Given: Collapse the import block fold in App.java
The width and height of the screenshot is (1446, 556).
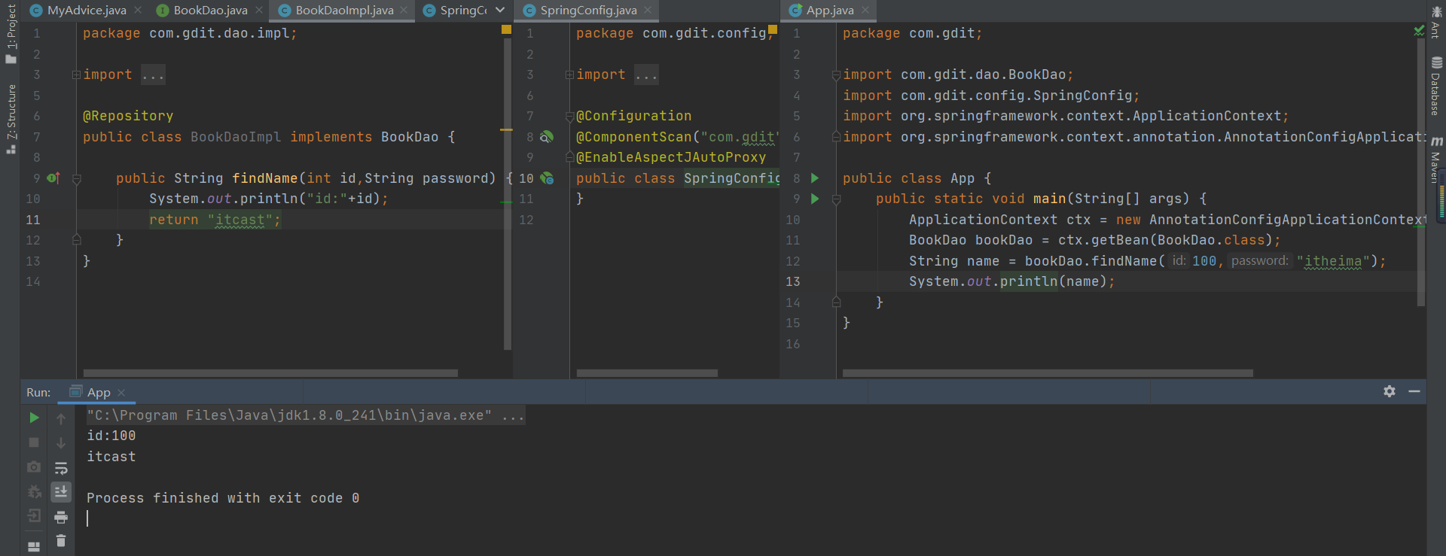Looking at the screenshot, I should (x=836, y=75).
